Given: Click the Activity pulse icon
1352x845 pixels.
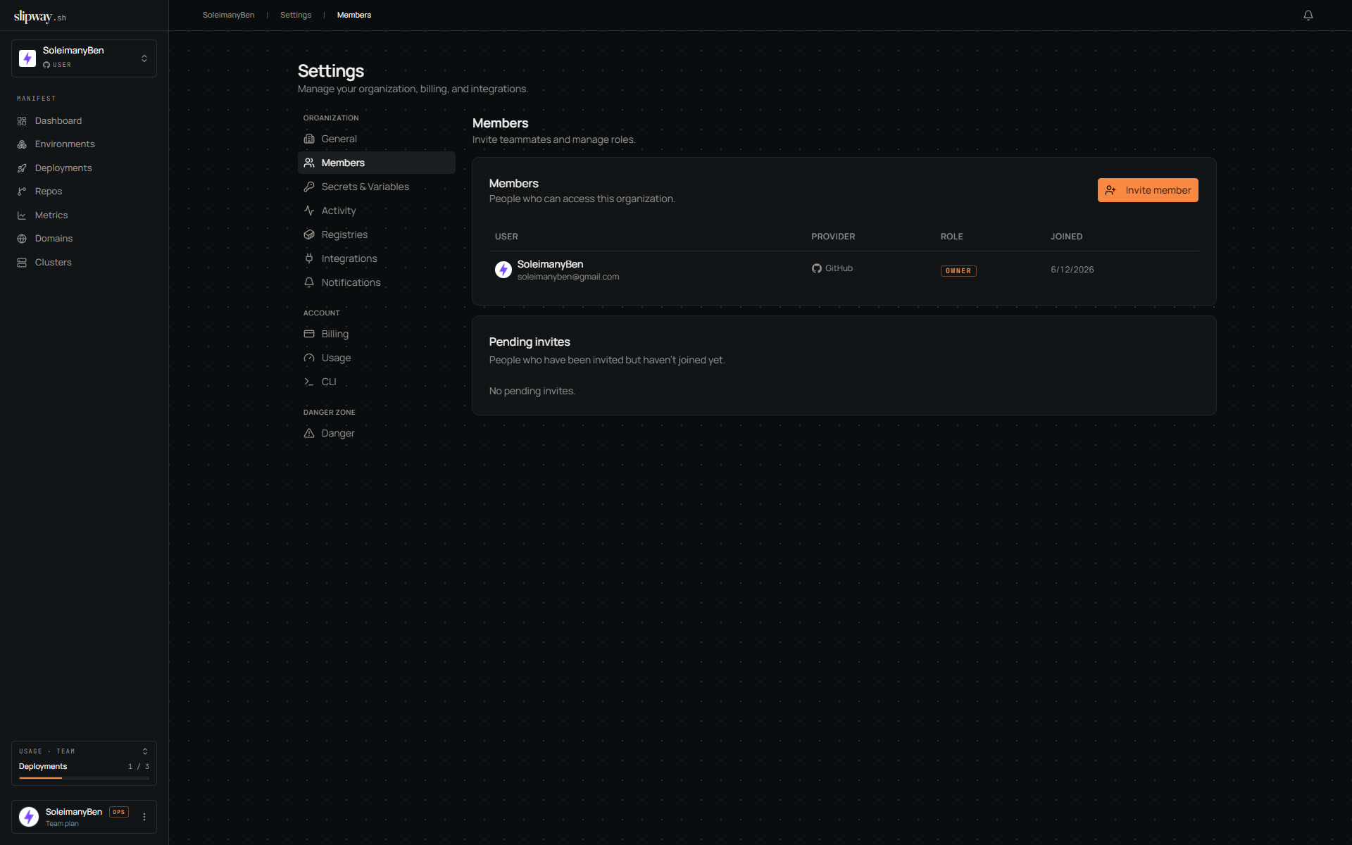Looking at the screenshot, I should pyautogui.click(x=309, y=211).
